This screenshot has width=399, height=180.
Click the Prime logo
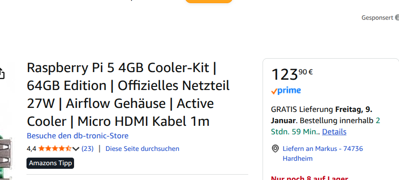point(286,90)
